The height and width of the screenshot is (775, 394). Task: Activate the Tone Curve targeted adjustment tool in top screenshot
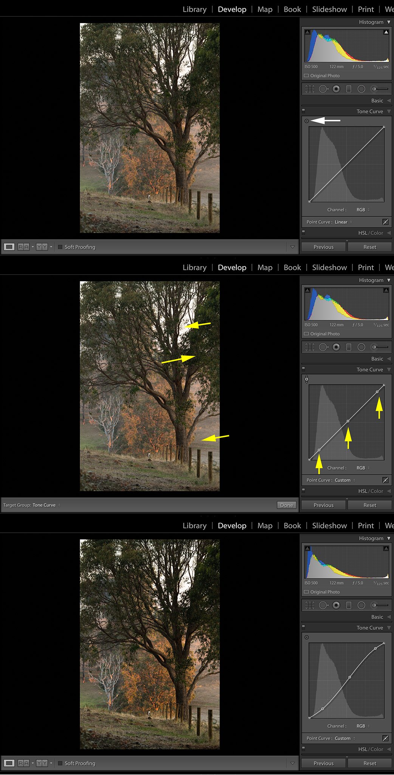pyautogui.click(x=307, y=121)
